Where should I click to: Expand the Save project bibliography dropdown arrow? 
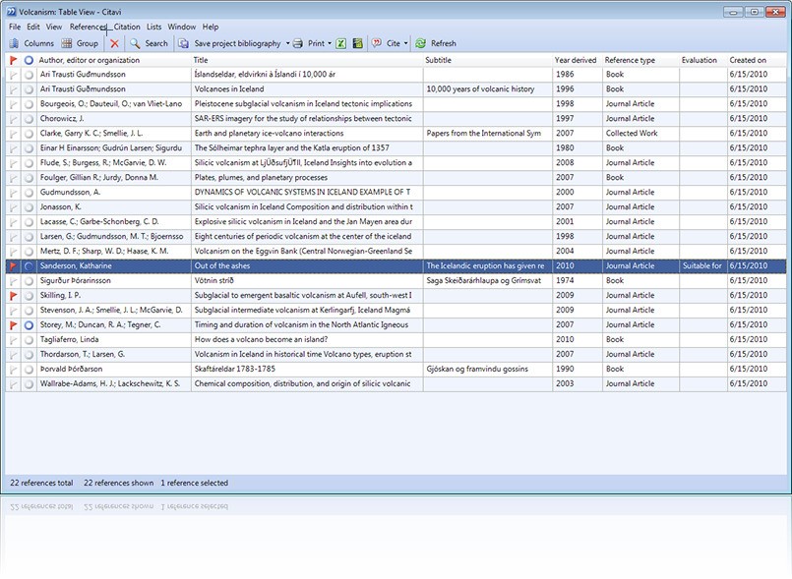(x=288, y=43)
